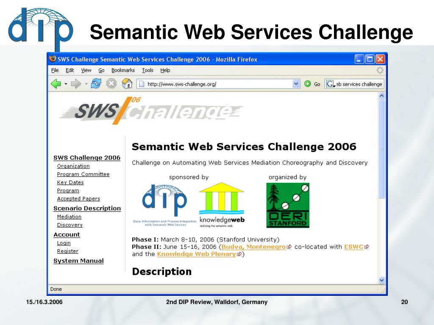This screenshot has width=434, height=325.
Task: Click the Google search engine icon
Action: (x=330, y=84)
